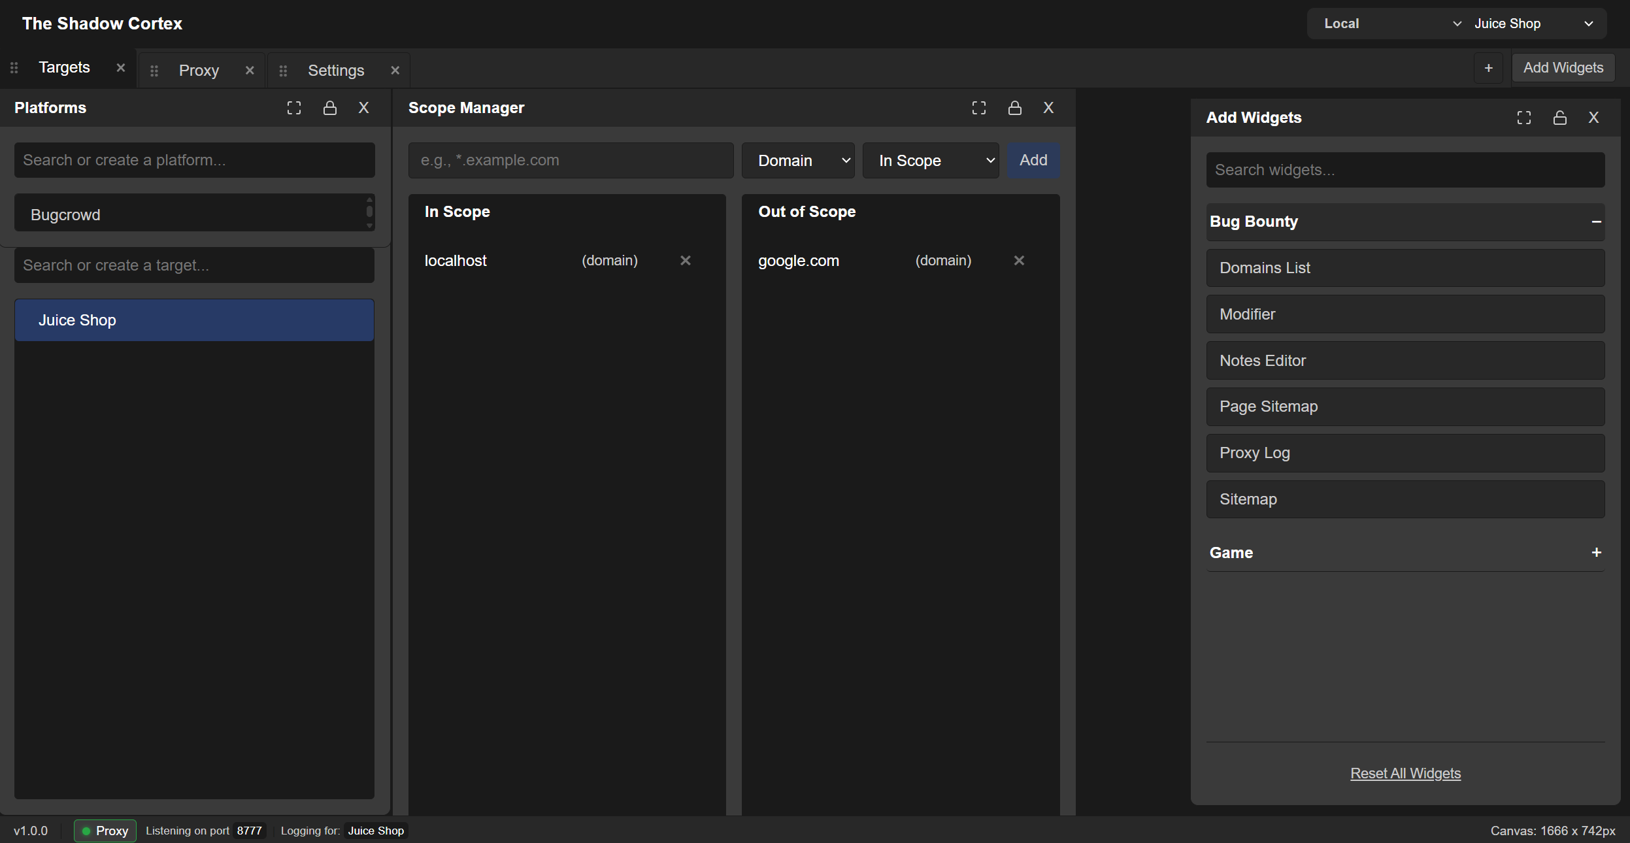Close the Scope Manager panel

point(1048,108)
